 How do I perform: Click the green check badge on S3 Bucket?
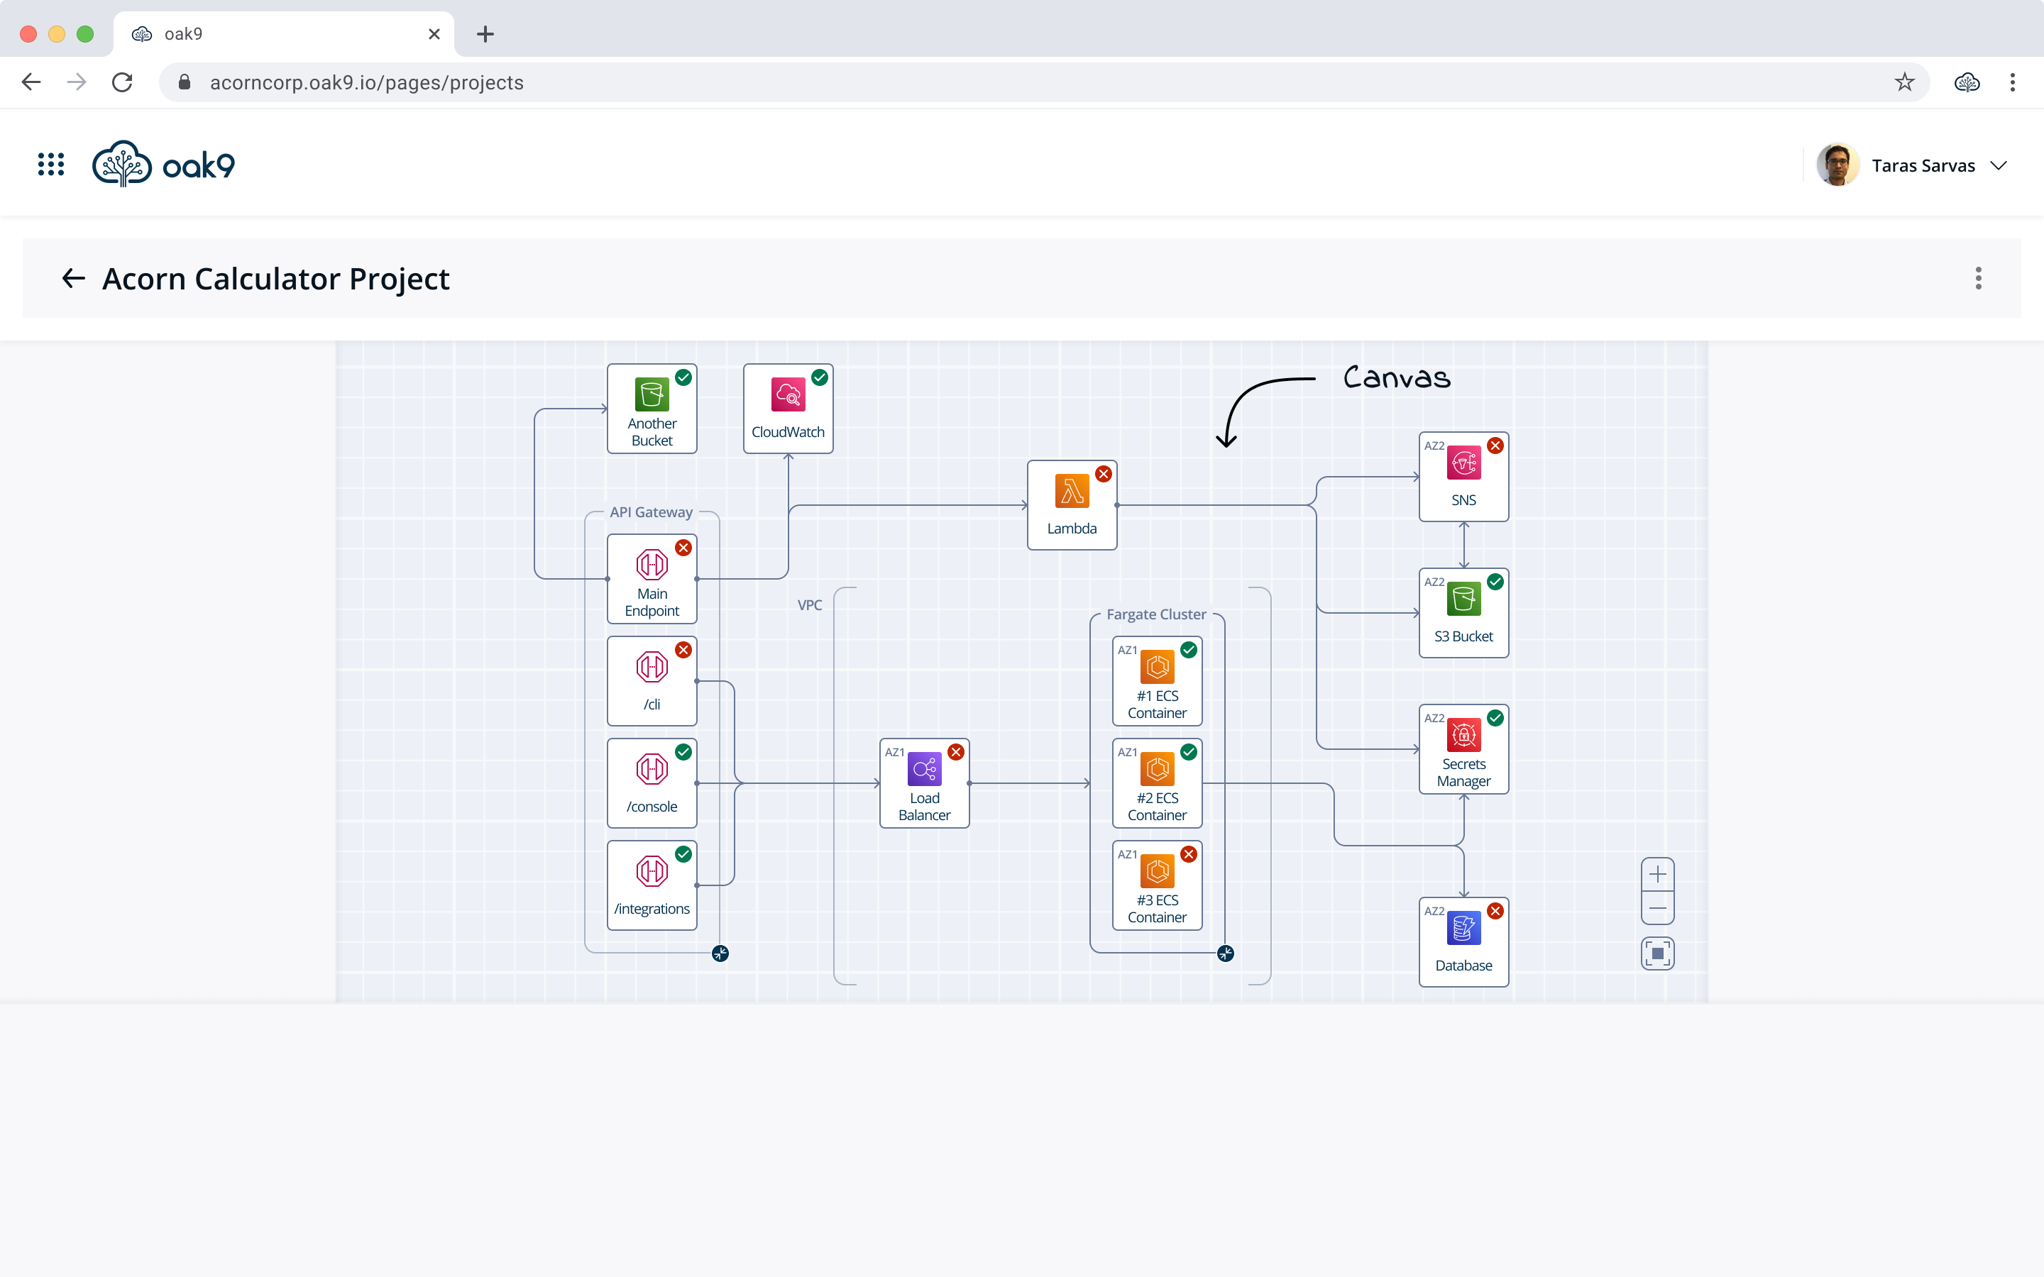click(1495, 582)
